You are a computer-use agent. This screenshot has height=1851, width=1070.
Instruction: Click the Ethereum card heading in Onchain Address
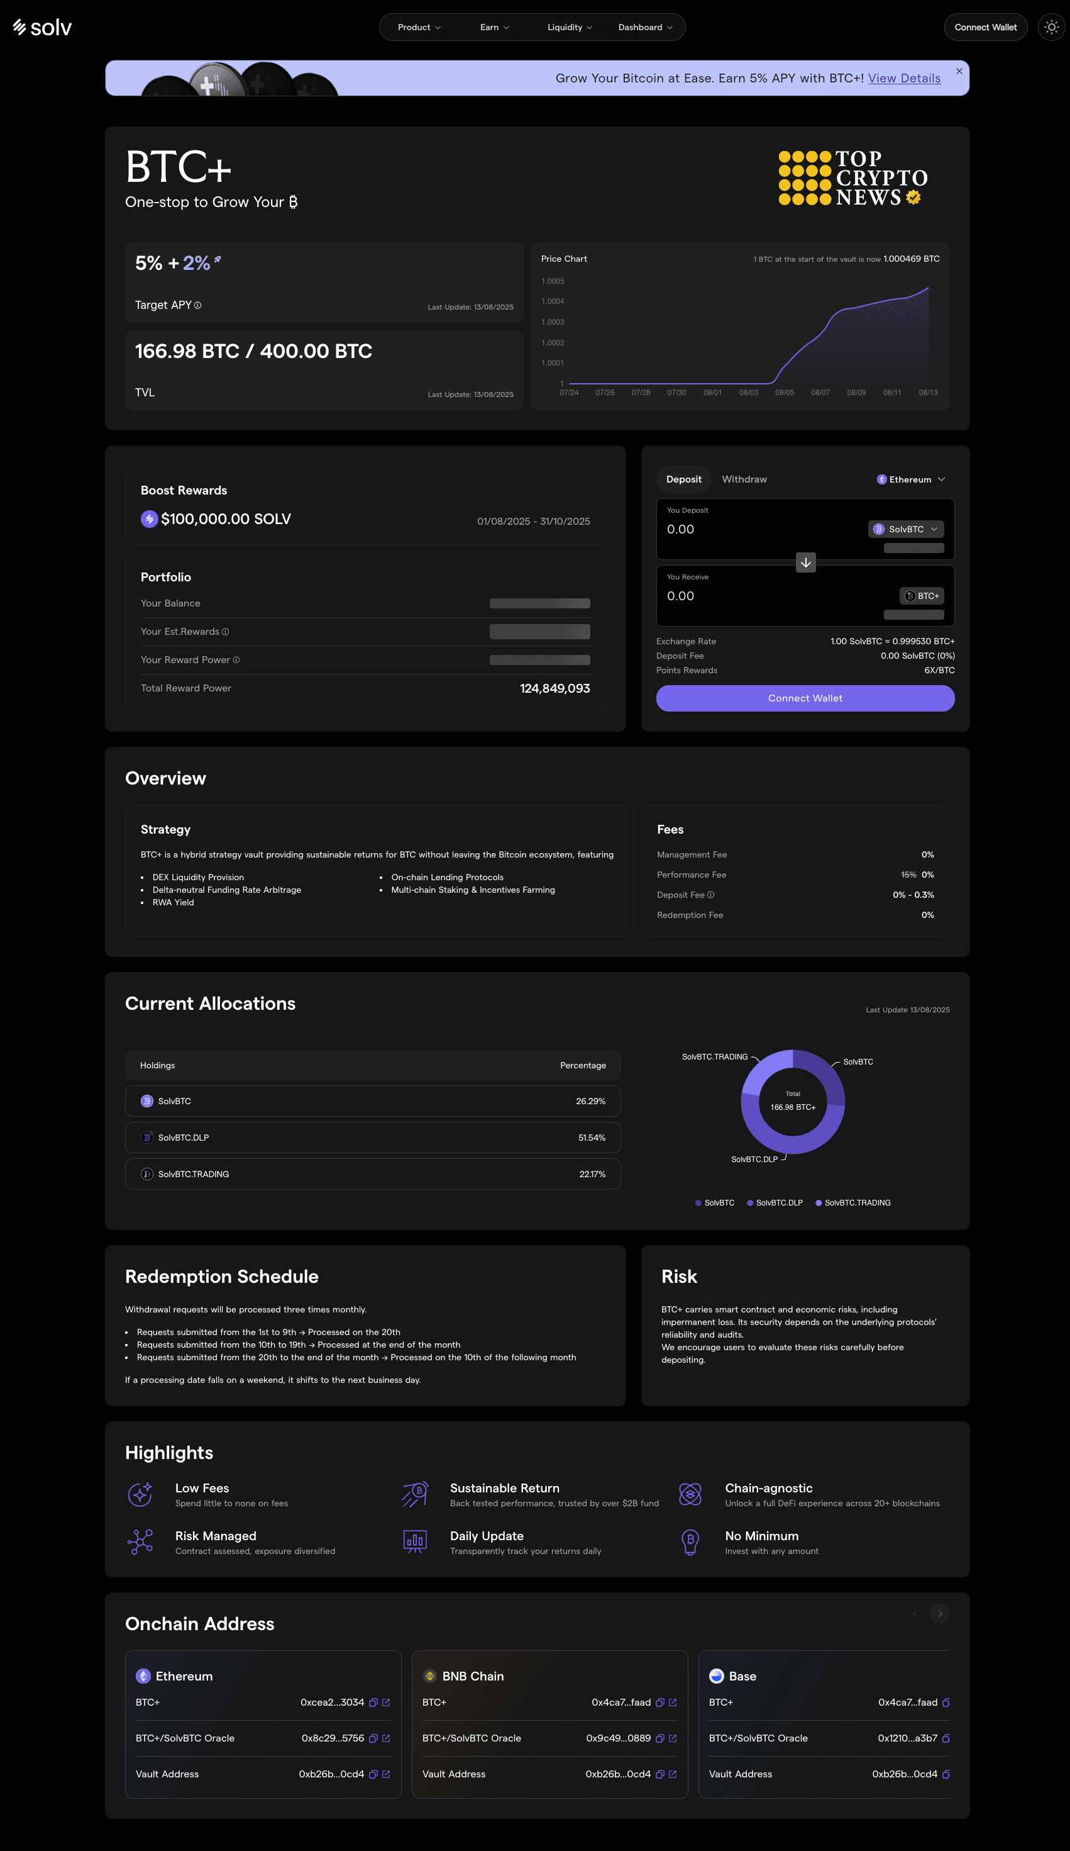[x=175, y=1677]
